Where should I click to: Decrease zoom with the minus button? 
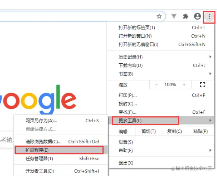pos(156,85)
